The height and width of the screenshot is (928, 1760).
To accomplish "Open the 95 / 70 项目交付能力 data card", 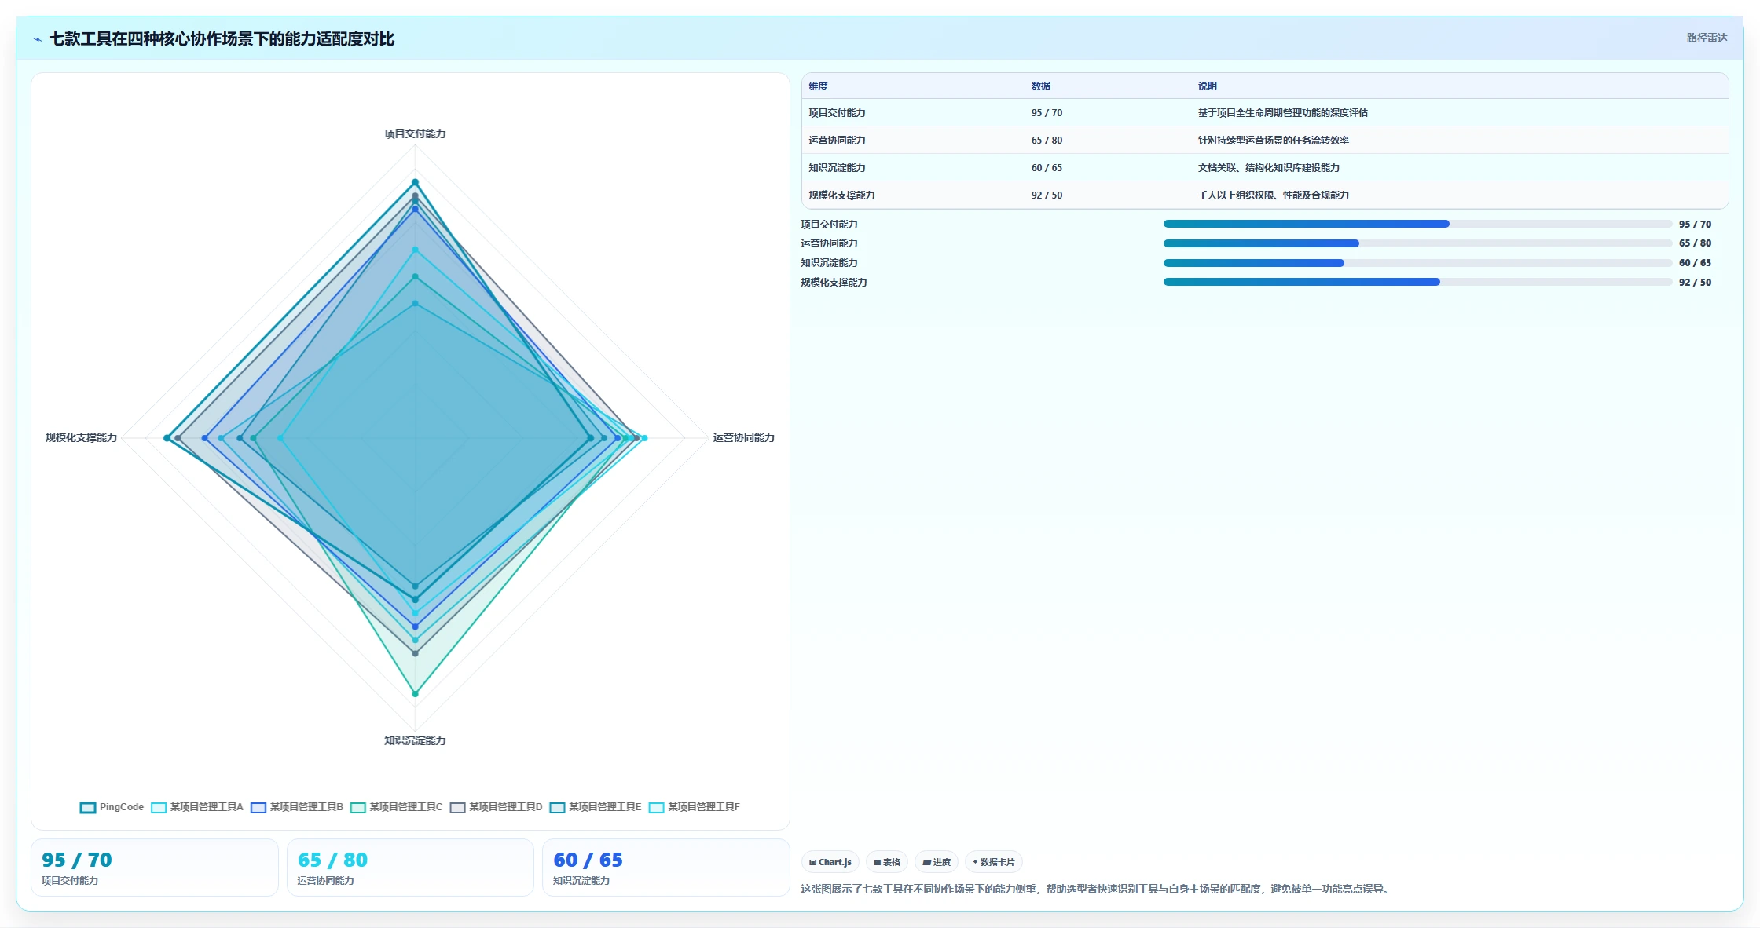I will (x=155, y=868).
